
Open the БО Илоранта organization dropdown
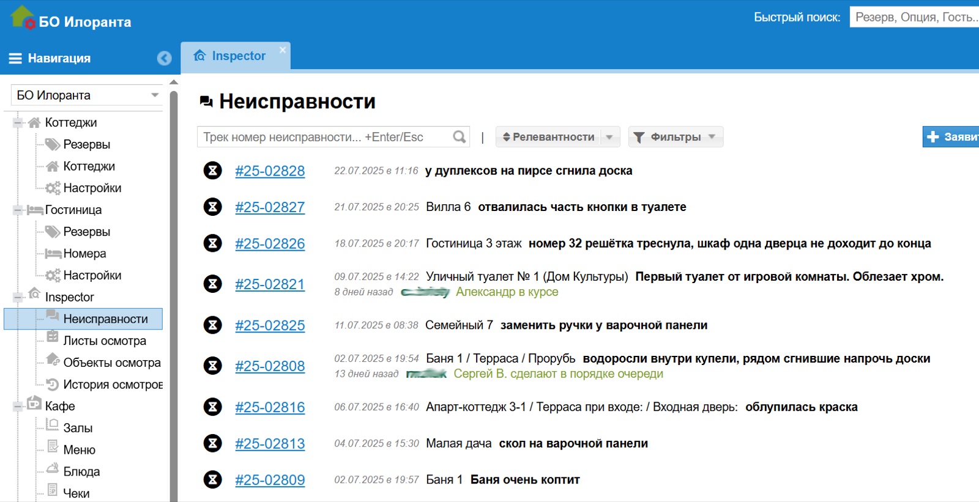coord(87,95)
